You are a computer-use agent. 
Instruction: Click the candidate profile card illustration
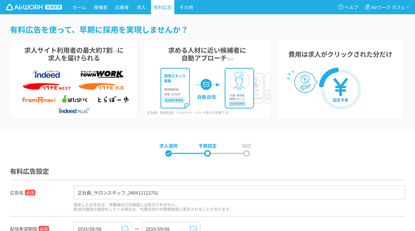coord(239,88)
